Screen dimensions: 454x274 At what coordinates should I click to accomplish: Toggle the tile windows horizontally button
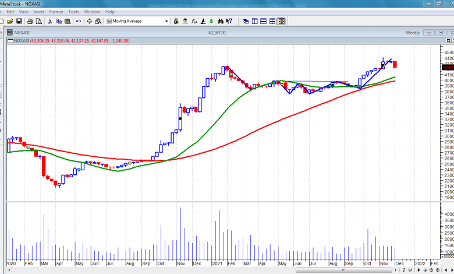pos(263,21)
